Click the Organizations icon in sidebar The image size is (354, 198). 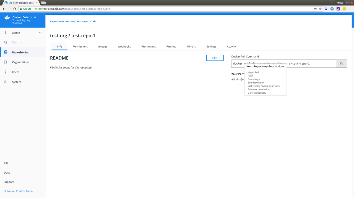6,62
